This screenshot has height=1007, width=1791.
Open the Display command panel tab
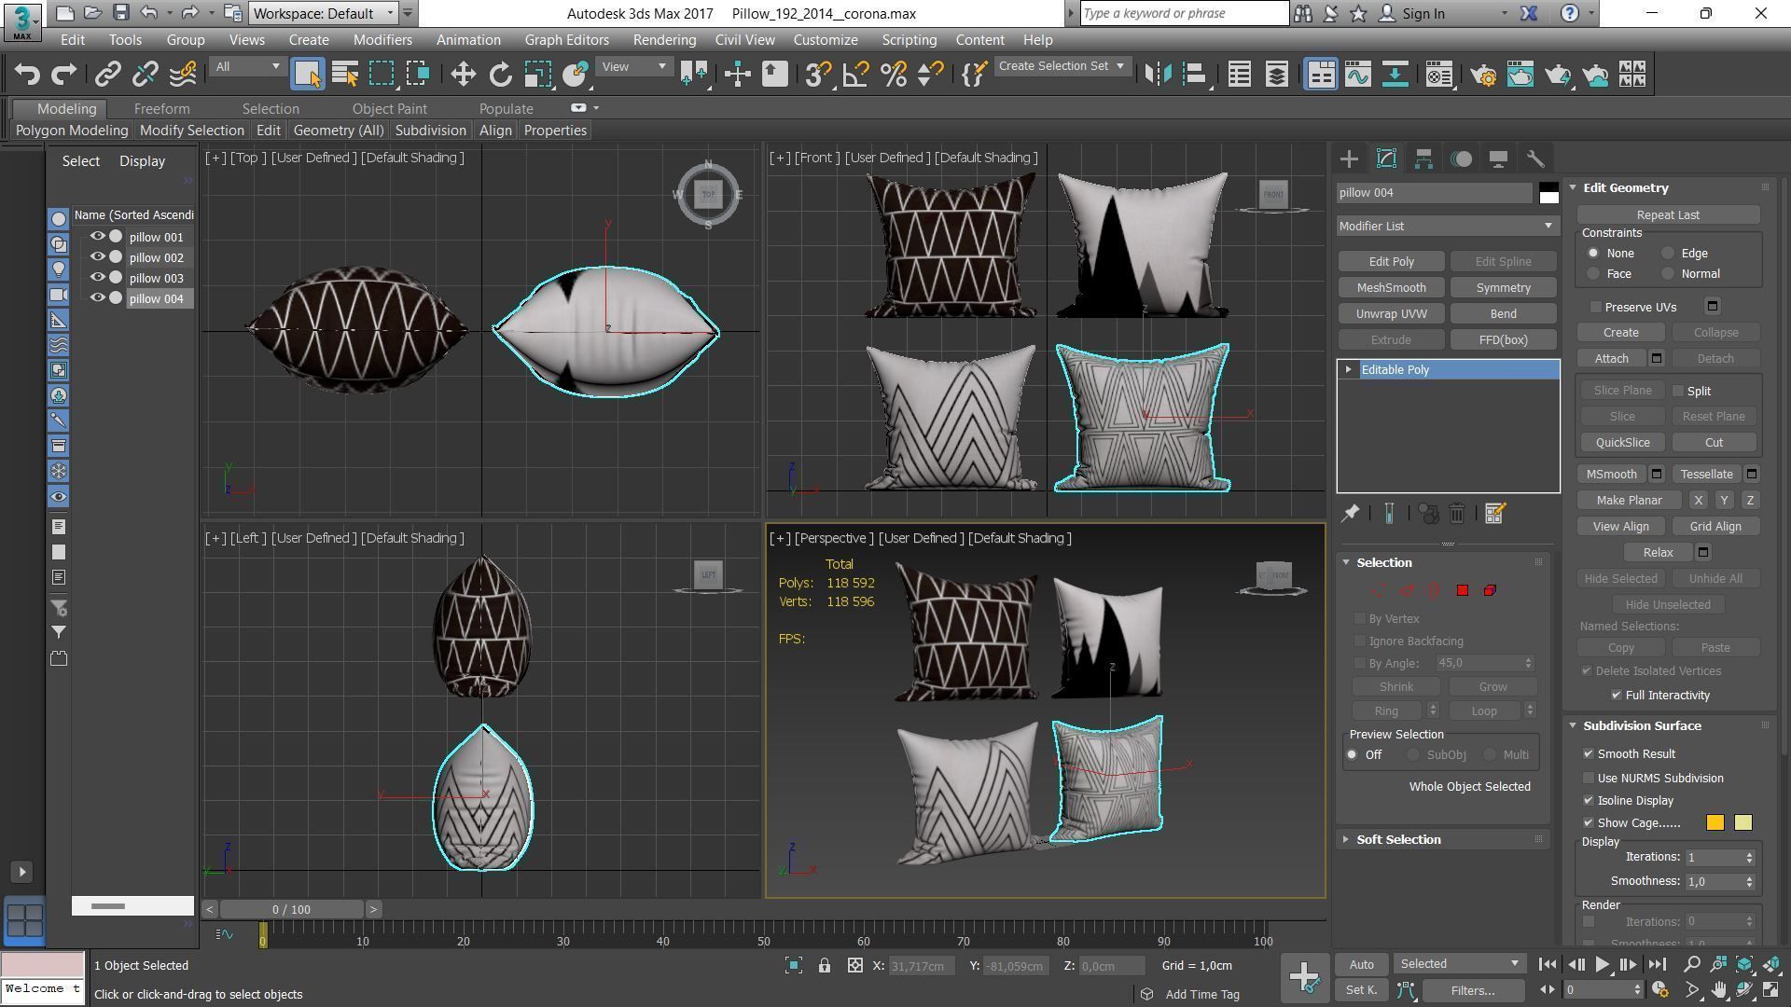[1498, 159]
